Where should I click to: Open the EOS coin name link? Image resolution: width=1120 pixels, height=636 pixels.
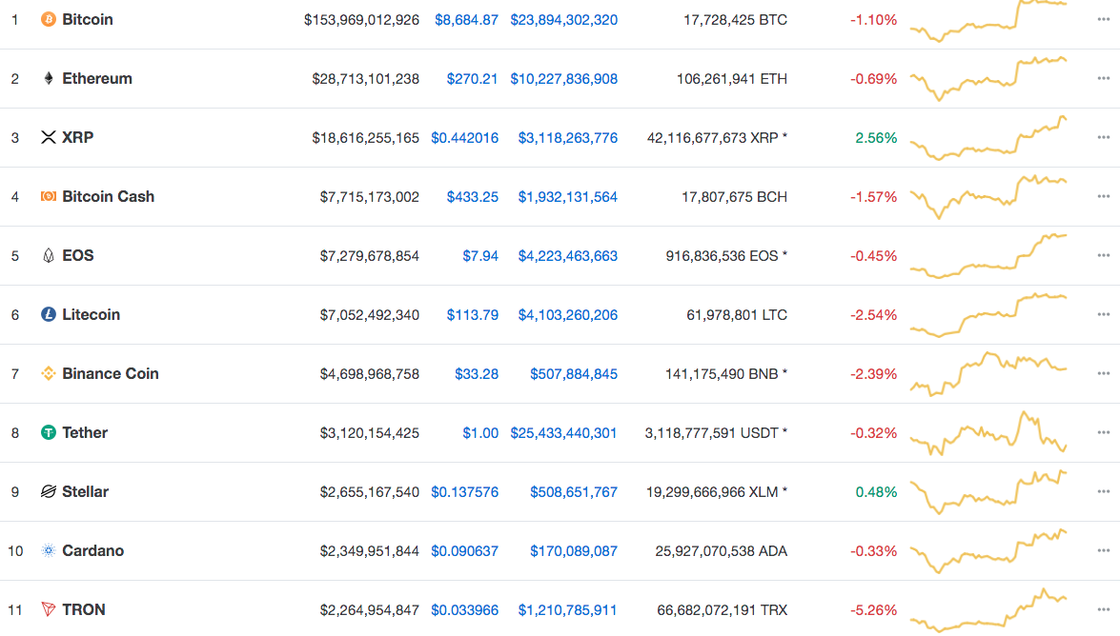pyautogui.click(x=78, y=255)
